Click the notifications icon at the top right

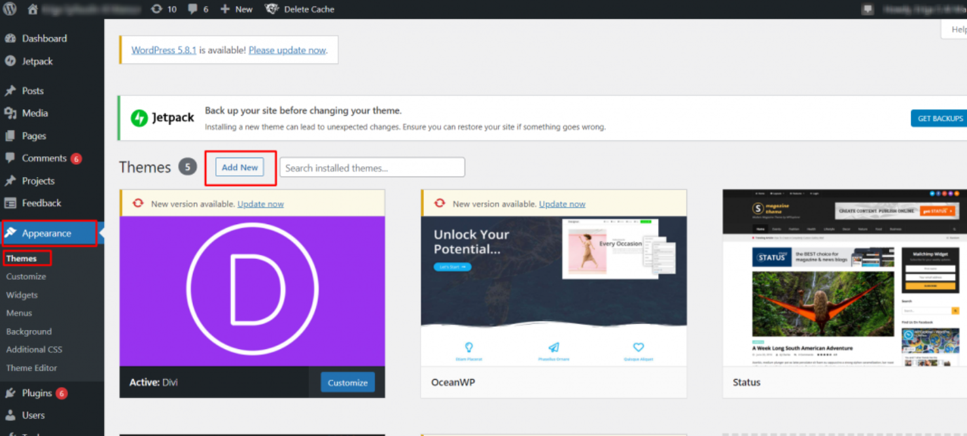click(x=868, y=9)
